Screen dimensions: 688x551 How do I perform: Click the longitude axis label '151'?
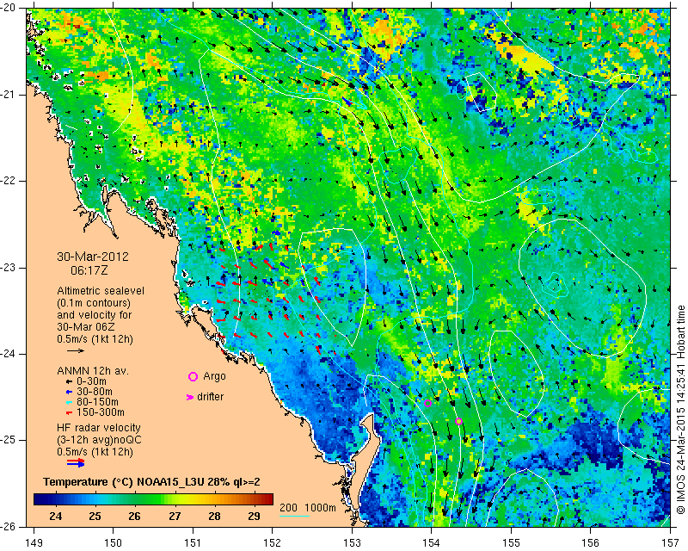193,542
